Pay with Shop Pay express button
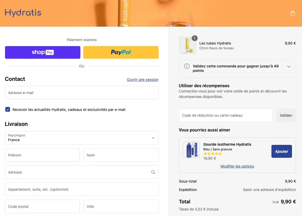The width and height of the screenshot is (302, 216). tap(43, 52)
